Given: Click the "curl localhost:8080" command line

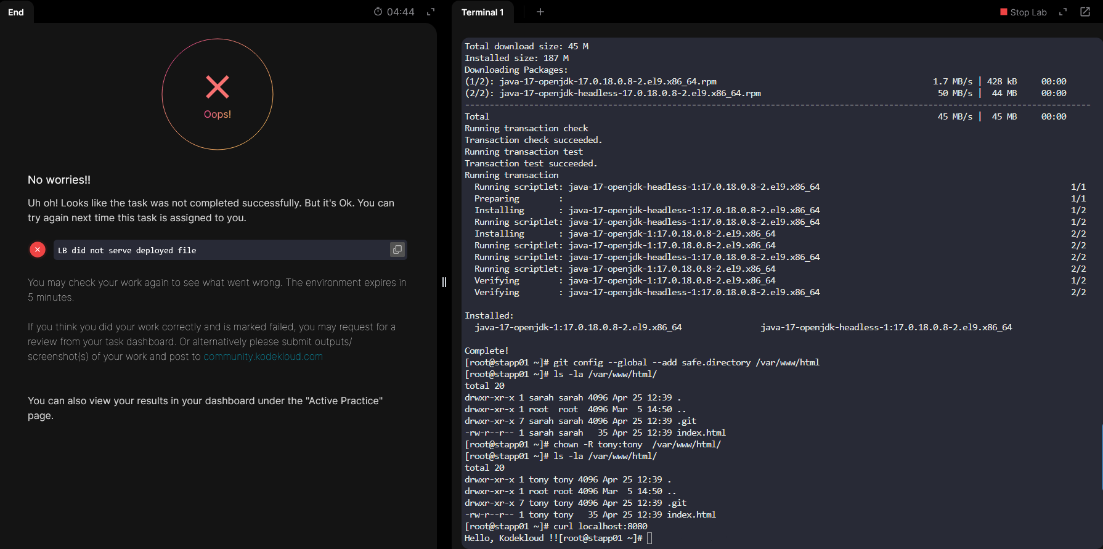Looking at the screenshot, I should point(600,527).
